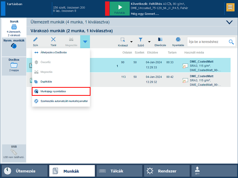238x178 pixels.
Task: Choose Duplikálás from the menu
Action: tap(61, 81)
